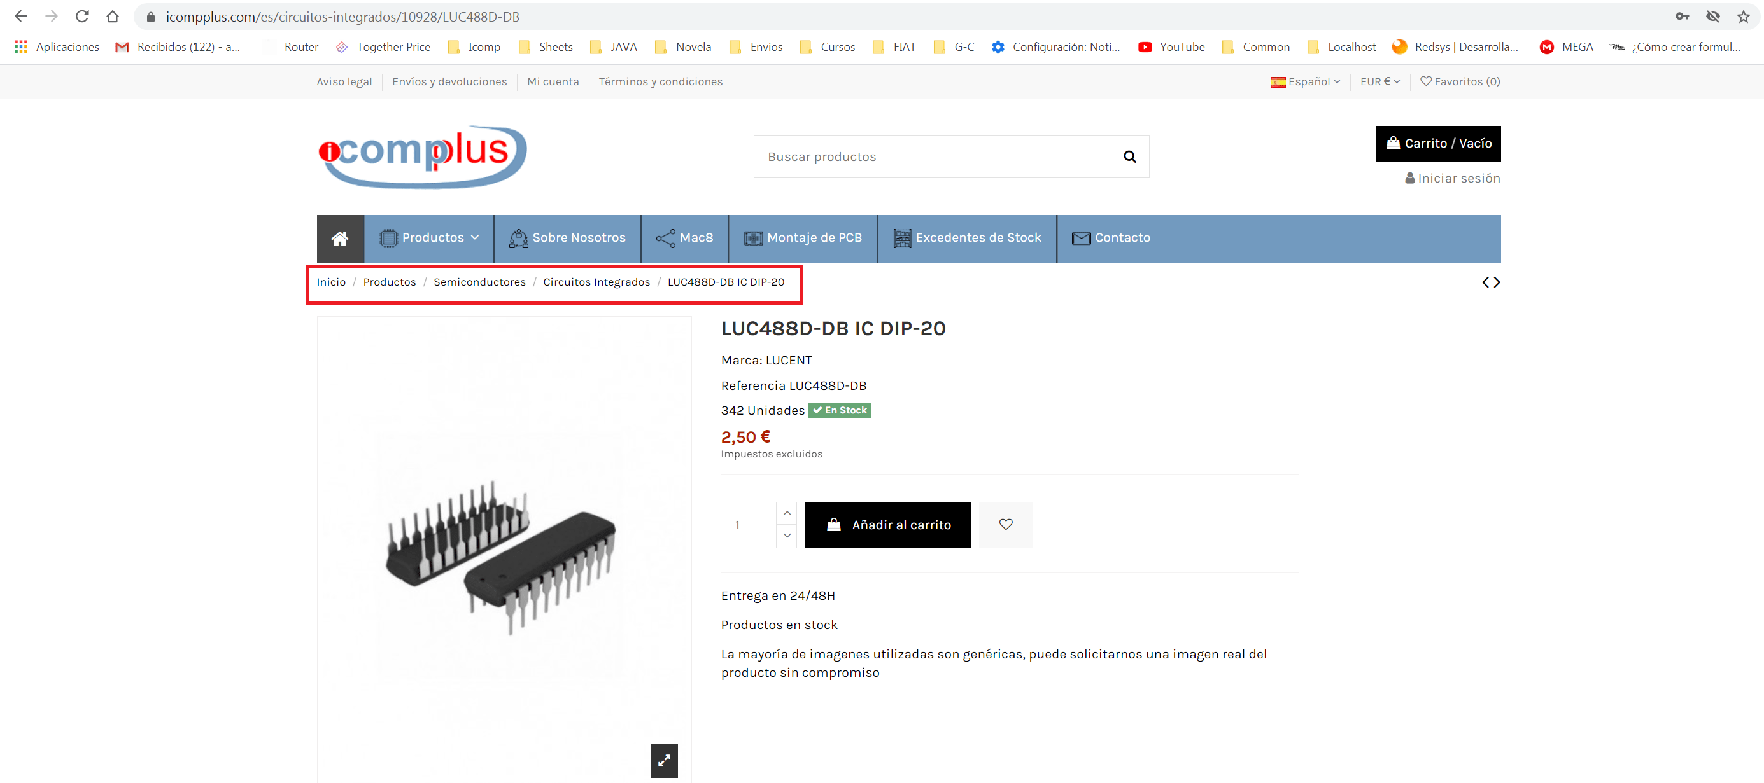The image size is (1764, 783).
Task: Open the Redsys Desarrolla bookmark
Action: tap(1456, 46)
